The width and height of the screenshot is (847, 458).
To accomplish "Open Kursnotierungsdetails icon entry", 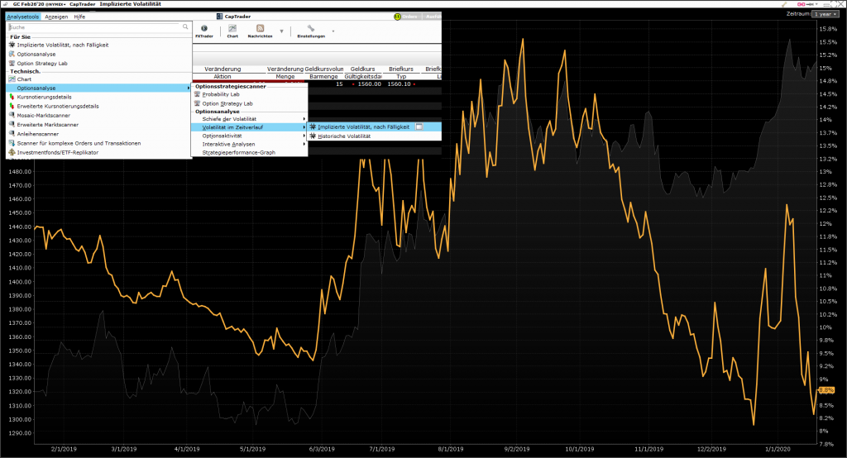I will [12, 97].
